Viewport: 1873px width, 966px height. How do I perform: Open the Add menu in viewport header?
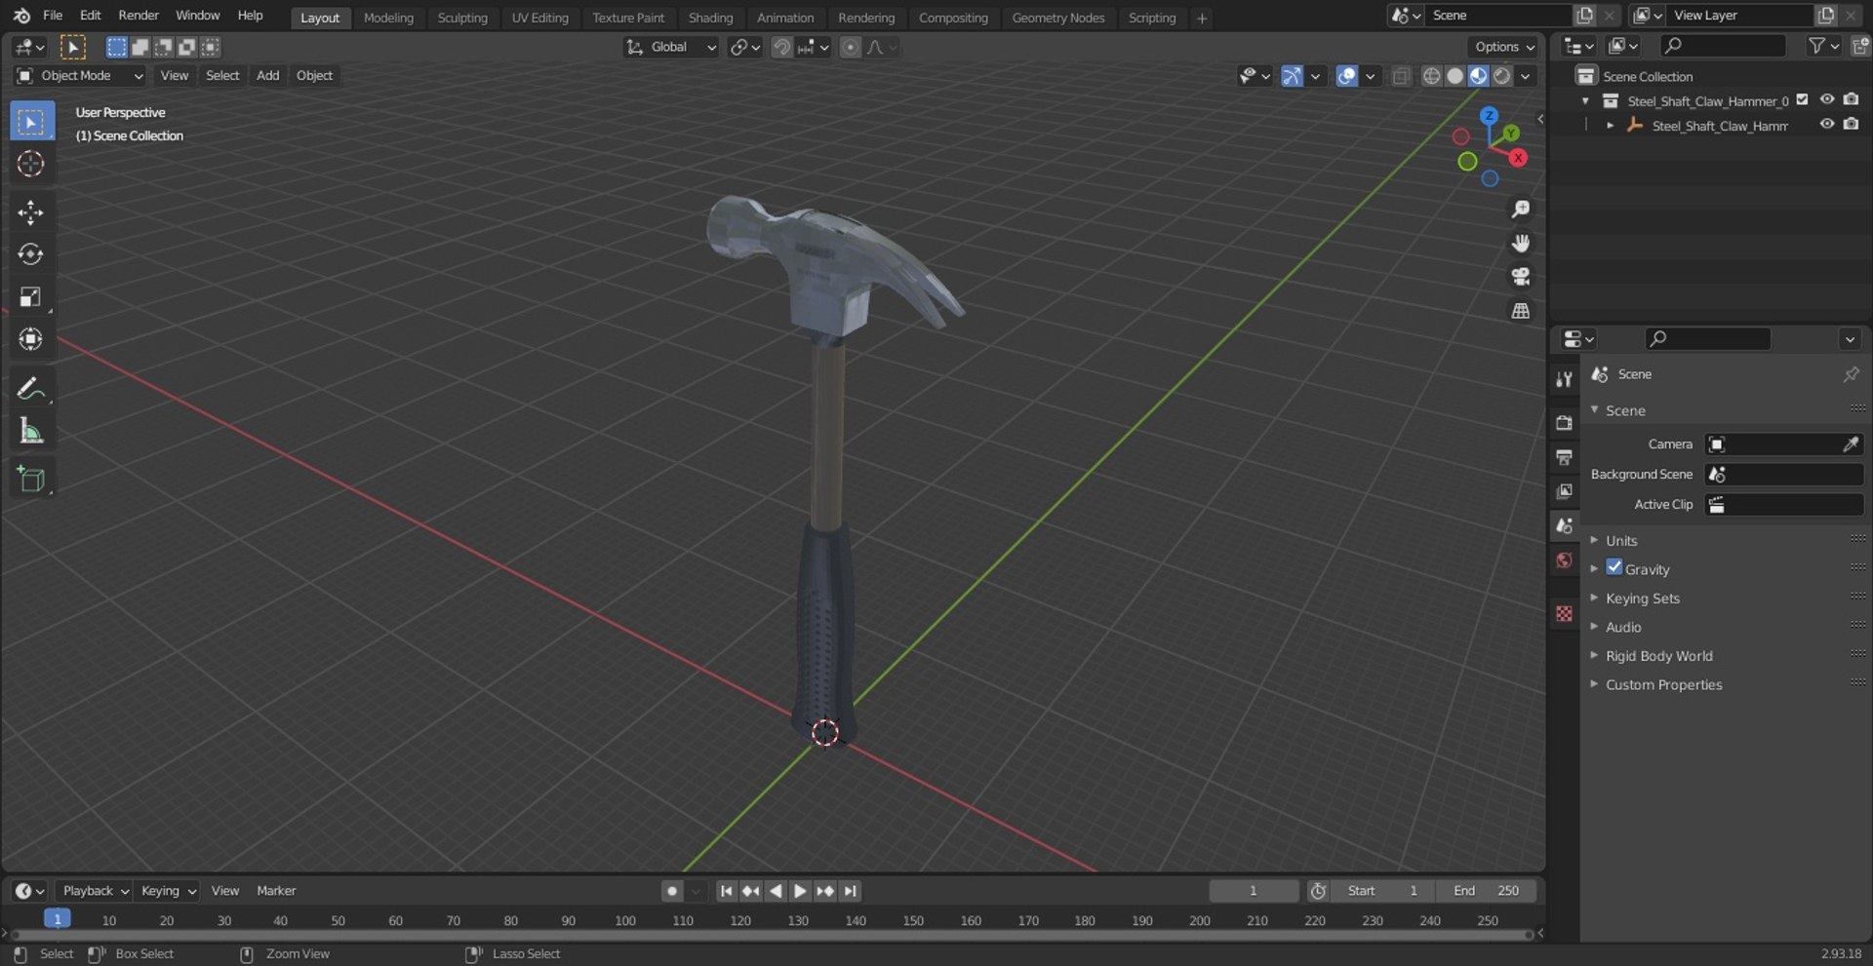click(x=267, y=76)
